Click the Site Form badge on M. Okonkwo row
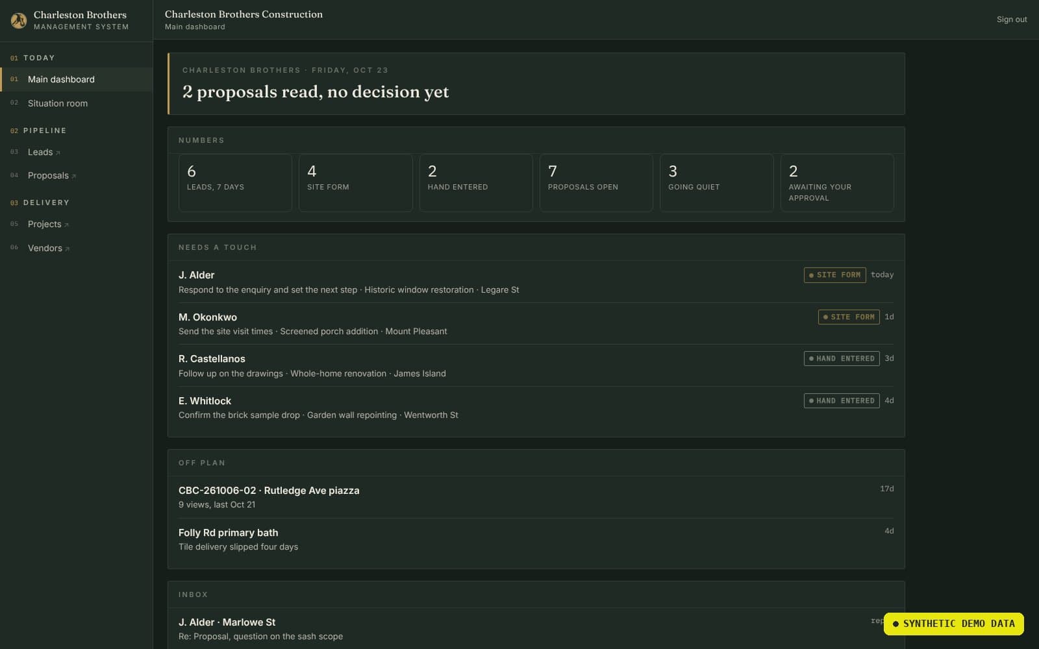The width and height of the screenshot is (1039, 649). tap(849, 317)
